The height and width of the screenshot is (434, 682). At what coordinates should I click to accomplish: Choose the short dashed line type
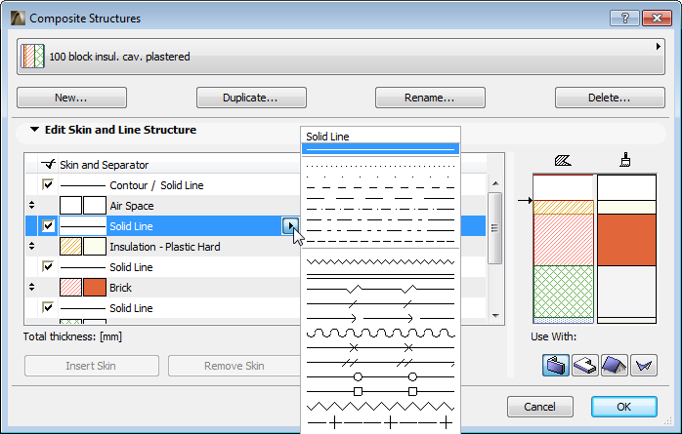[381, 188]
